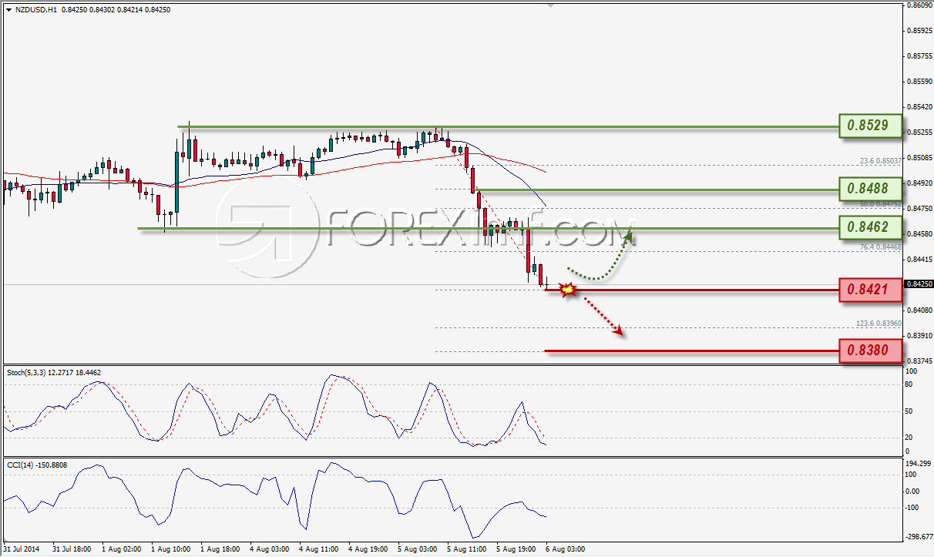Click the chart shift triangle at top
This screenshot has height=557, width=934.
550,4
